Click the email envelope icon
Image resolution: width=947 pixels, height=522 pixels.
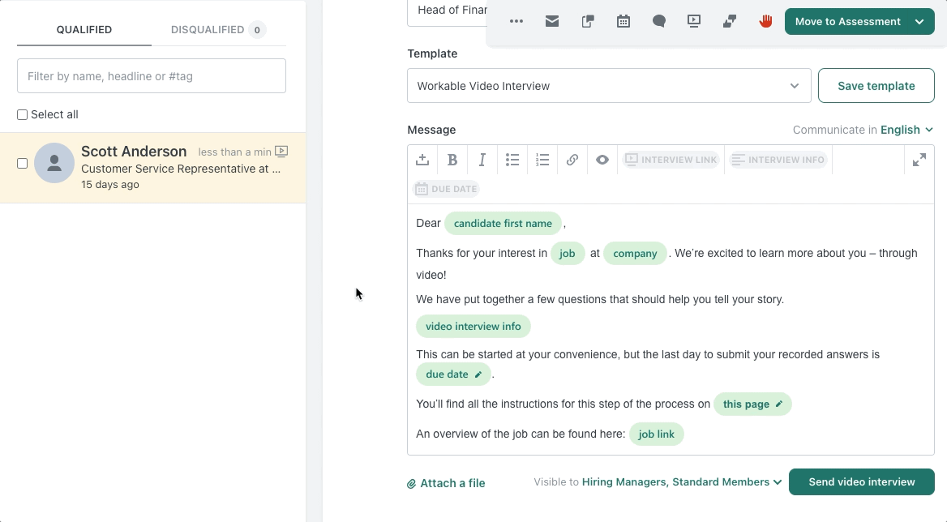coord(552,21)
